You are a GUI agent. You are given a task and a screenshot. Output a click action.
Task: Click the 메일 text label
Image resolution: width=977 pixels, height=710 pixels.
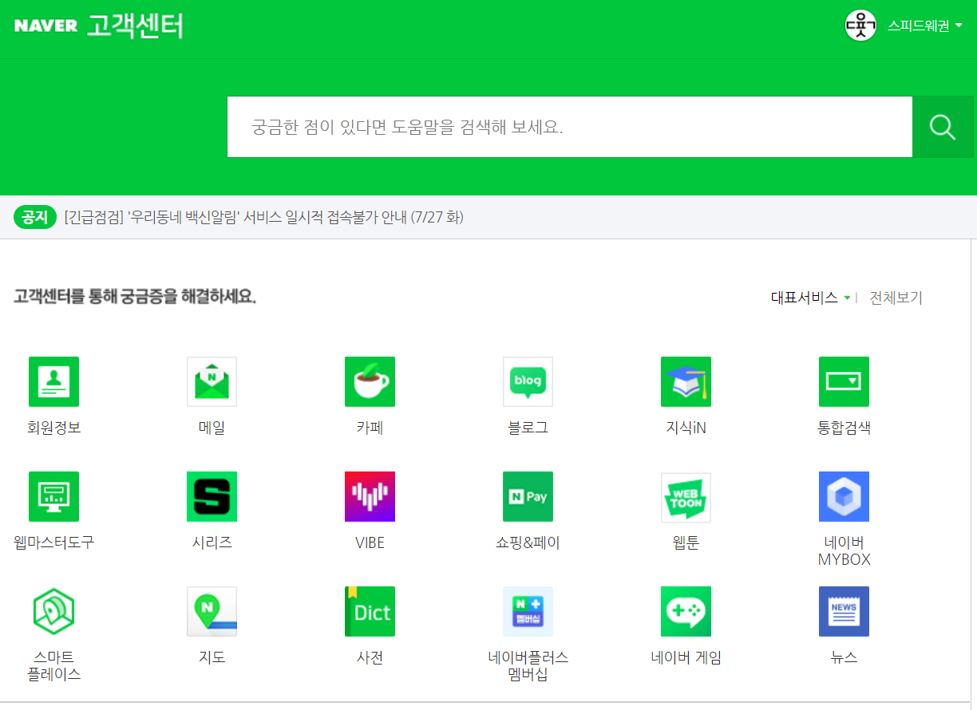coord(212,428)
